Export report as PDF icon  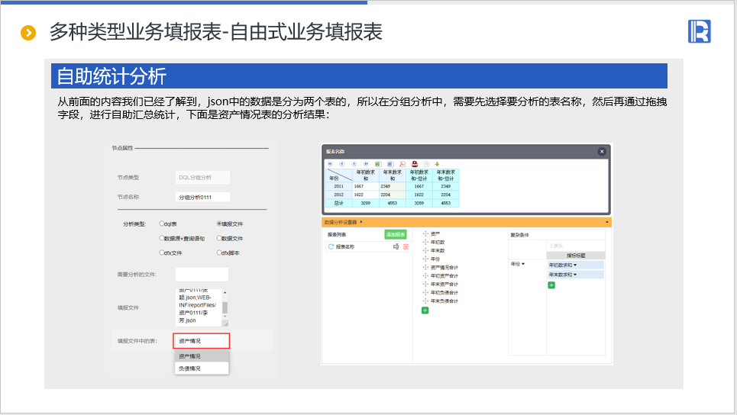(402, 163)
